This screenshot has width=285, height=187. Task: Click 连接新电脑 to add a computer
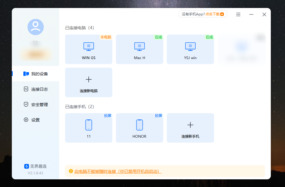(88, 82)
